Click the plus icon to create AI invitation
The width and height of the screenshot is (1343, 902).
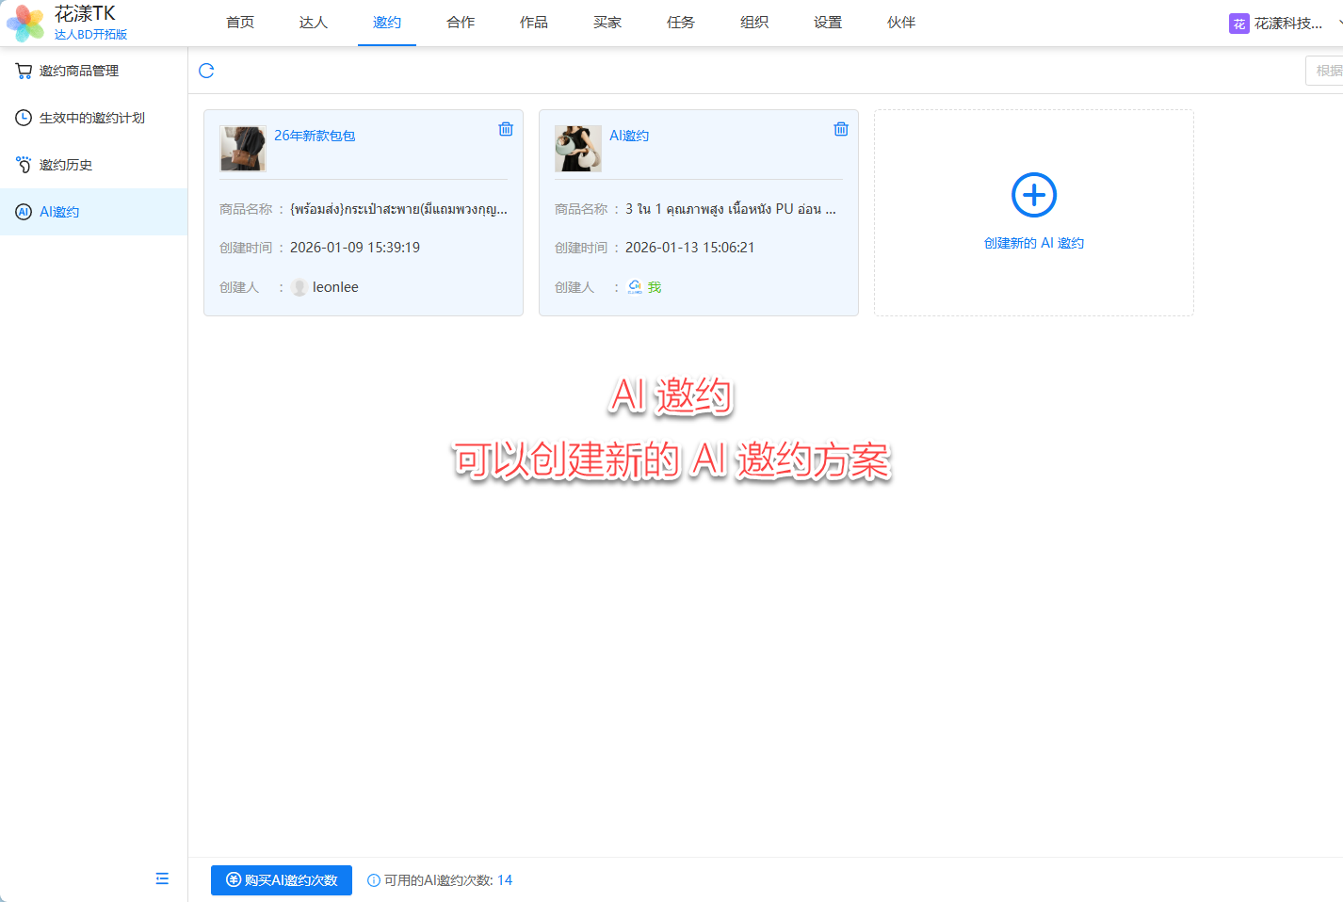(1033, 196)
